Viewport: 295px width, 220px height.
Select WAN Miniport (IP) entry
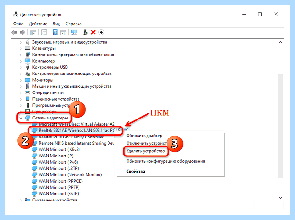point(56,156)
